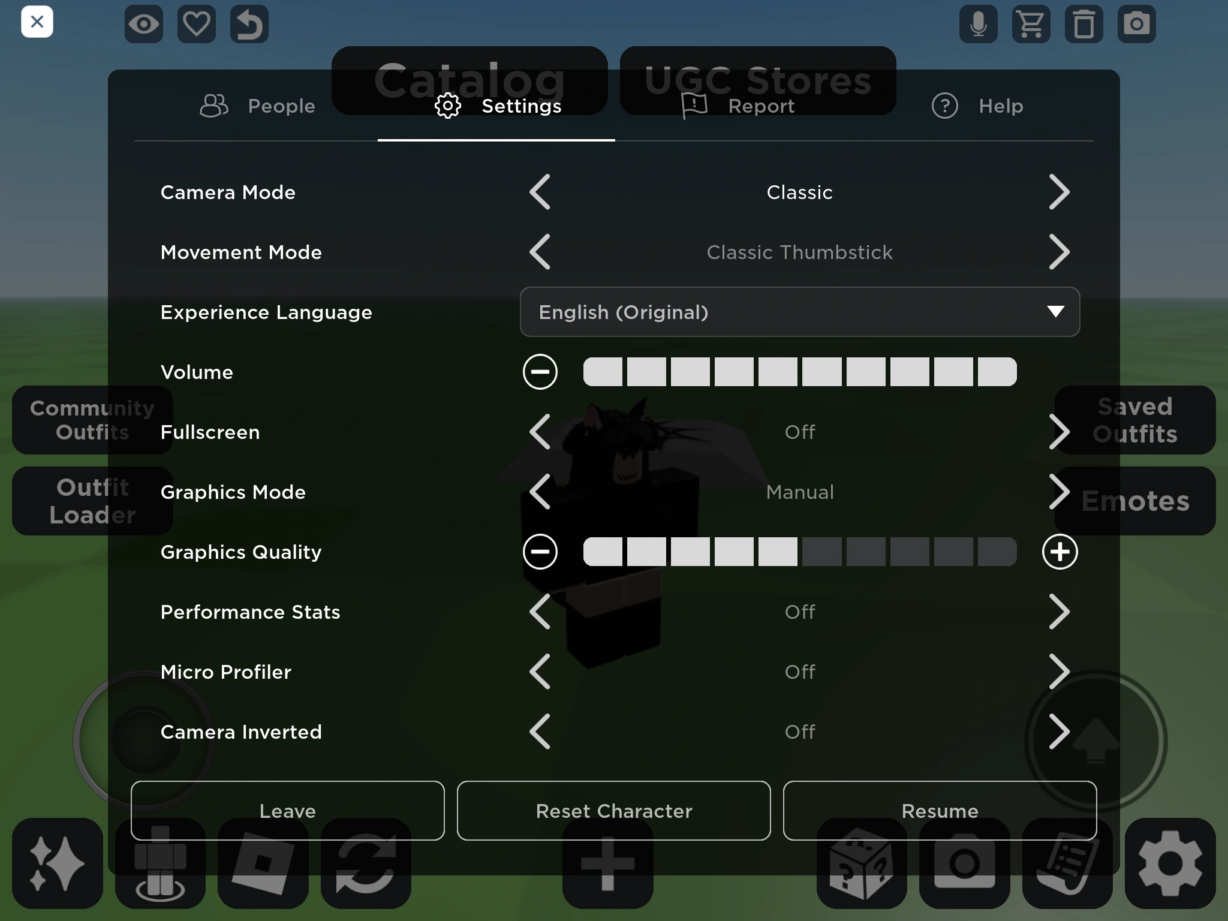This screenshot has width=1228, height=921.
Task: Select the heart favorite icon
Action: [197, 24]
